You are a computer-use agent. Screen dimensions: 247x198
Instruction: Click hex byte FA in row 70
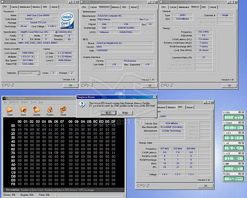[107, 153]
